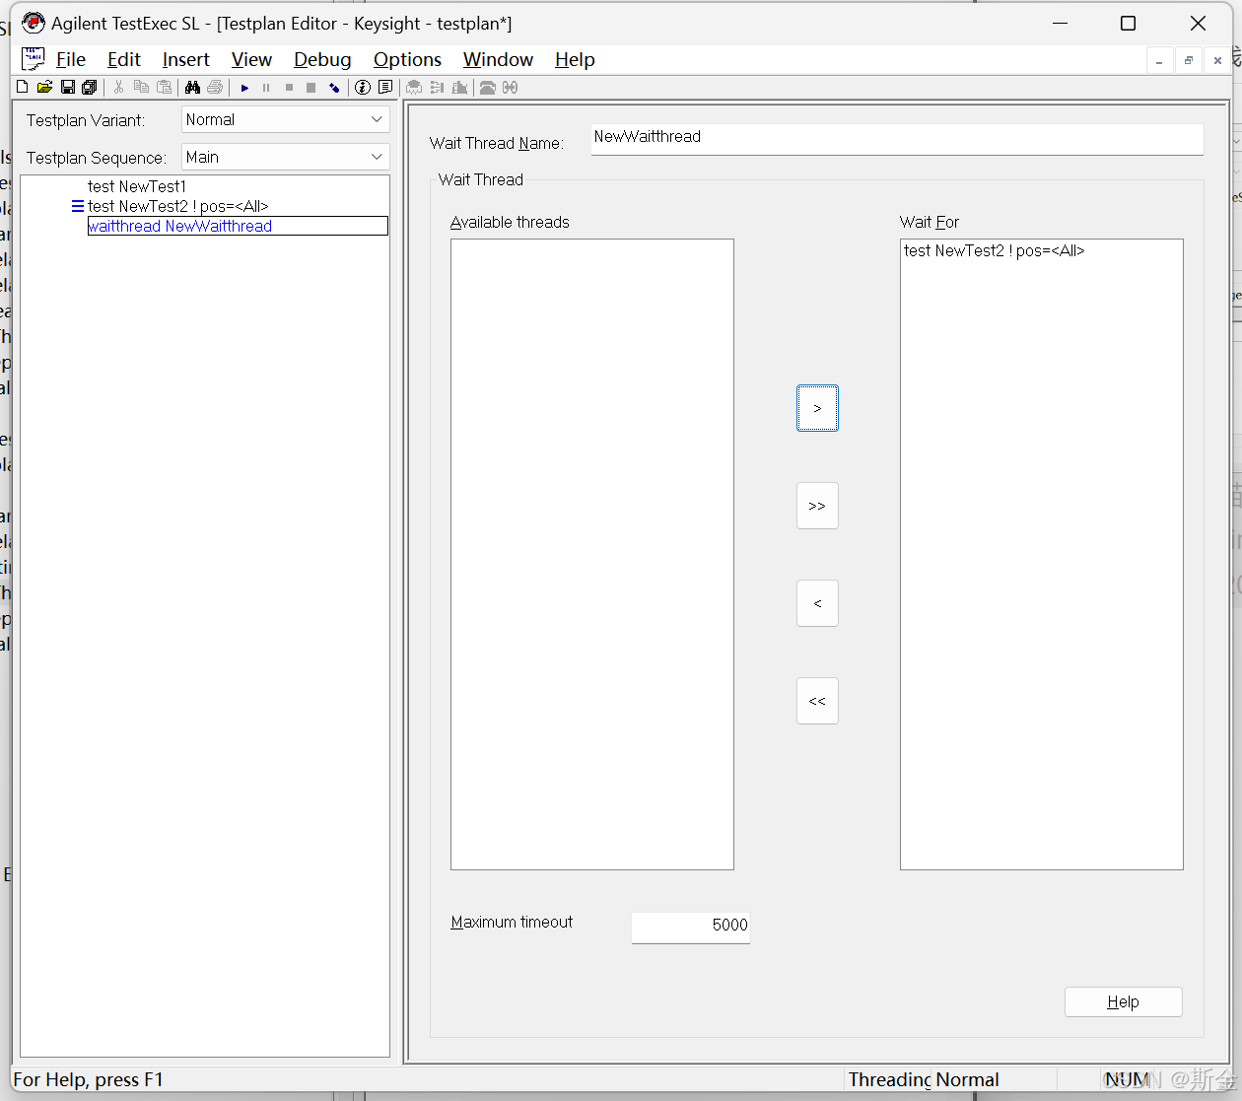
Task: Click the document icon left of File menu
Action: pyautogui.click(x=34, y=59)
